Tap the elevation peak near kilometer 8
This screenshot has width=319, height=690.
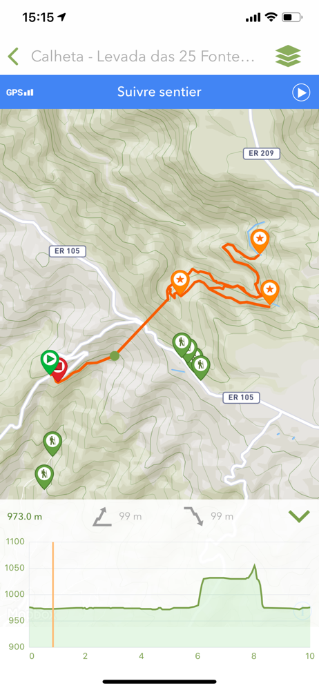tap(254, 566)
